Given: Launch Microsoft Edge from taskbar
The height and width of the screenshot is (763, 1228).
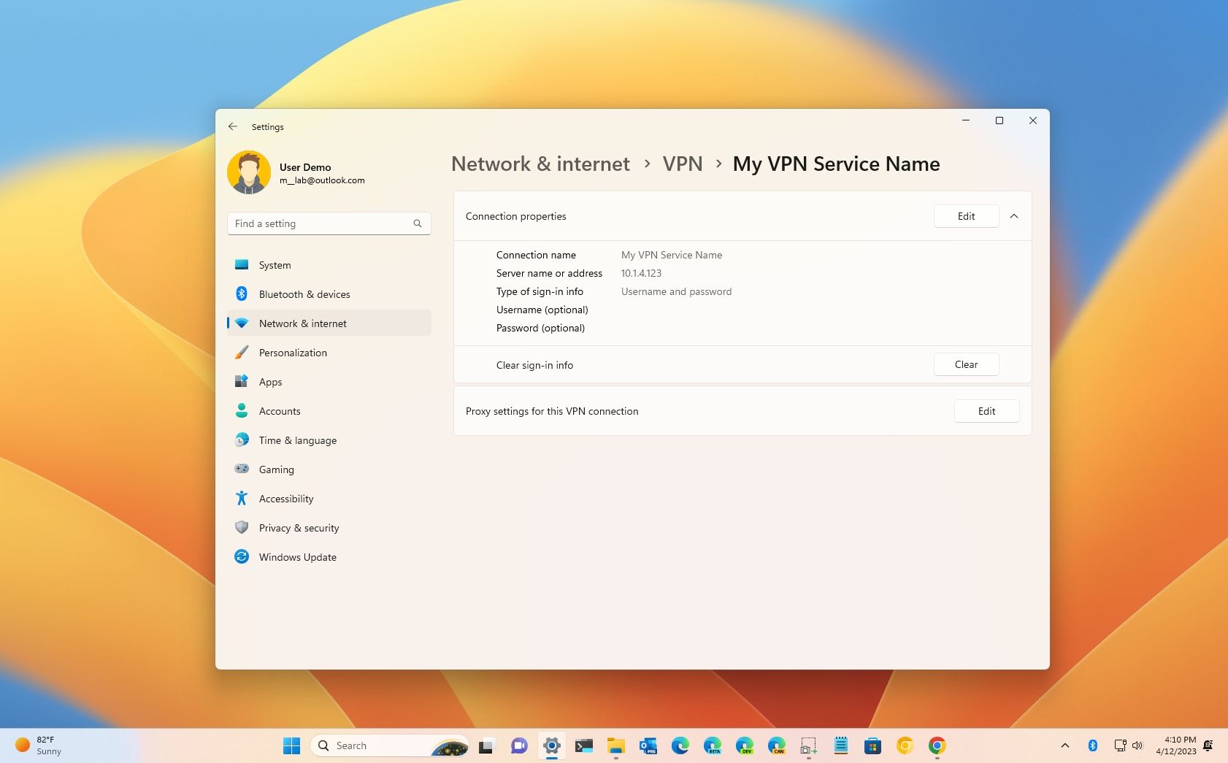Looking at the screenshot, I should pos(680,745).
